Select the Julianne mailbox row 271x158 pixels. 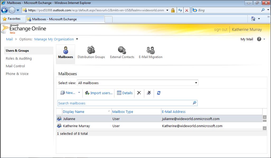point(159,119)
